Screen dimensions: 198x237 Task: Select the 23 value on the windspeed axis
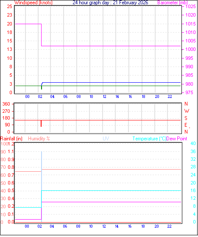(9, 15)
